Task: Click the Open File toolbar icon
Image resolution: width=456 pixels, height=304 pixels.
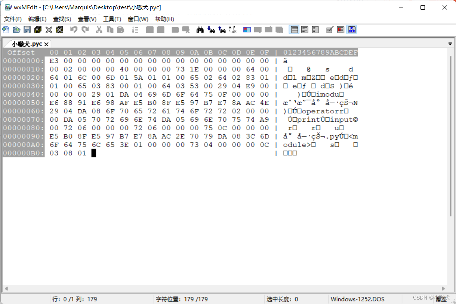Action: [16, 30]
